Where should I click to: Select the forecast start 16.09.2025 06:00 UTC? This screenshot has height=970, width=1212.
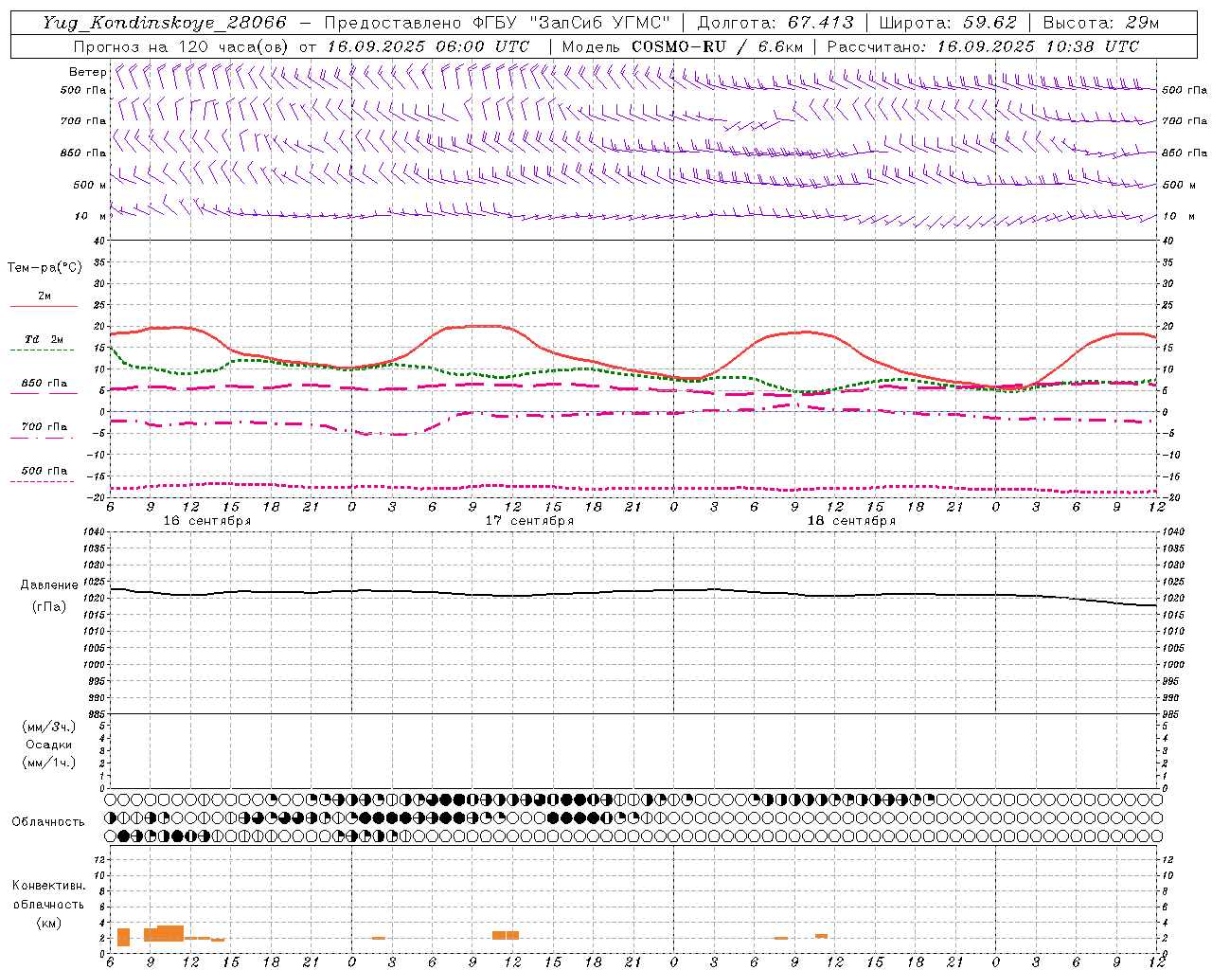427,46
